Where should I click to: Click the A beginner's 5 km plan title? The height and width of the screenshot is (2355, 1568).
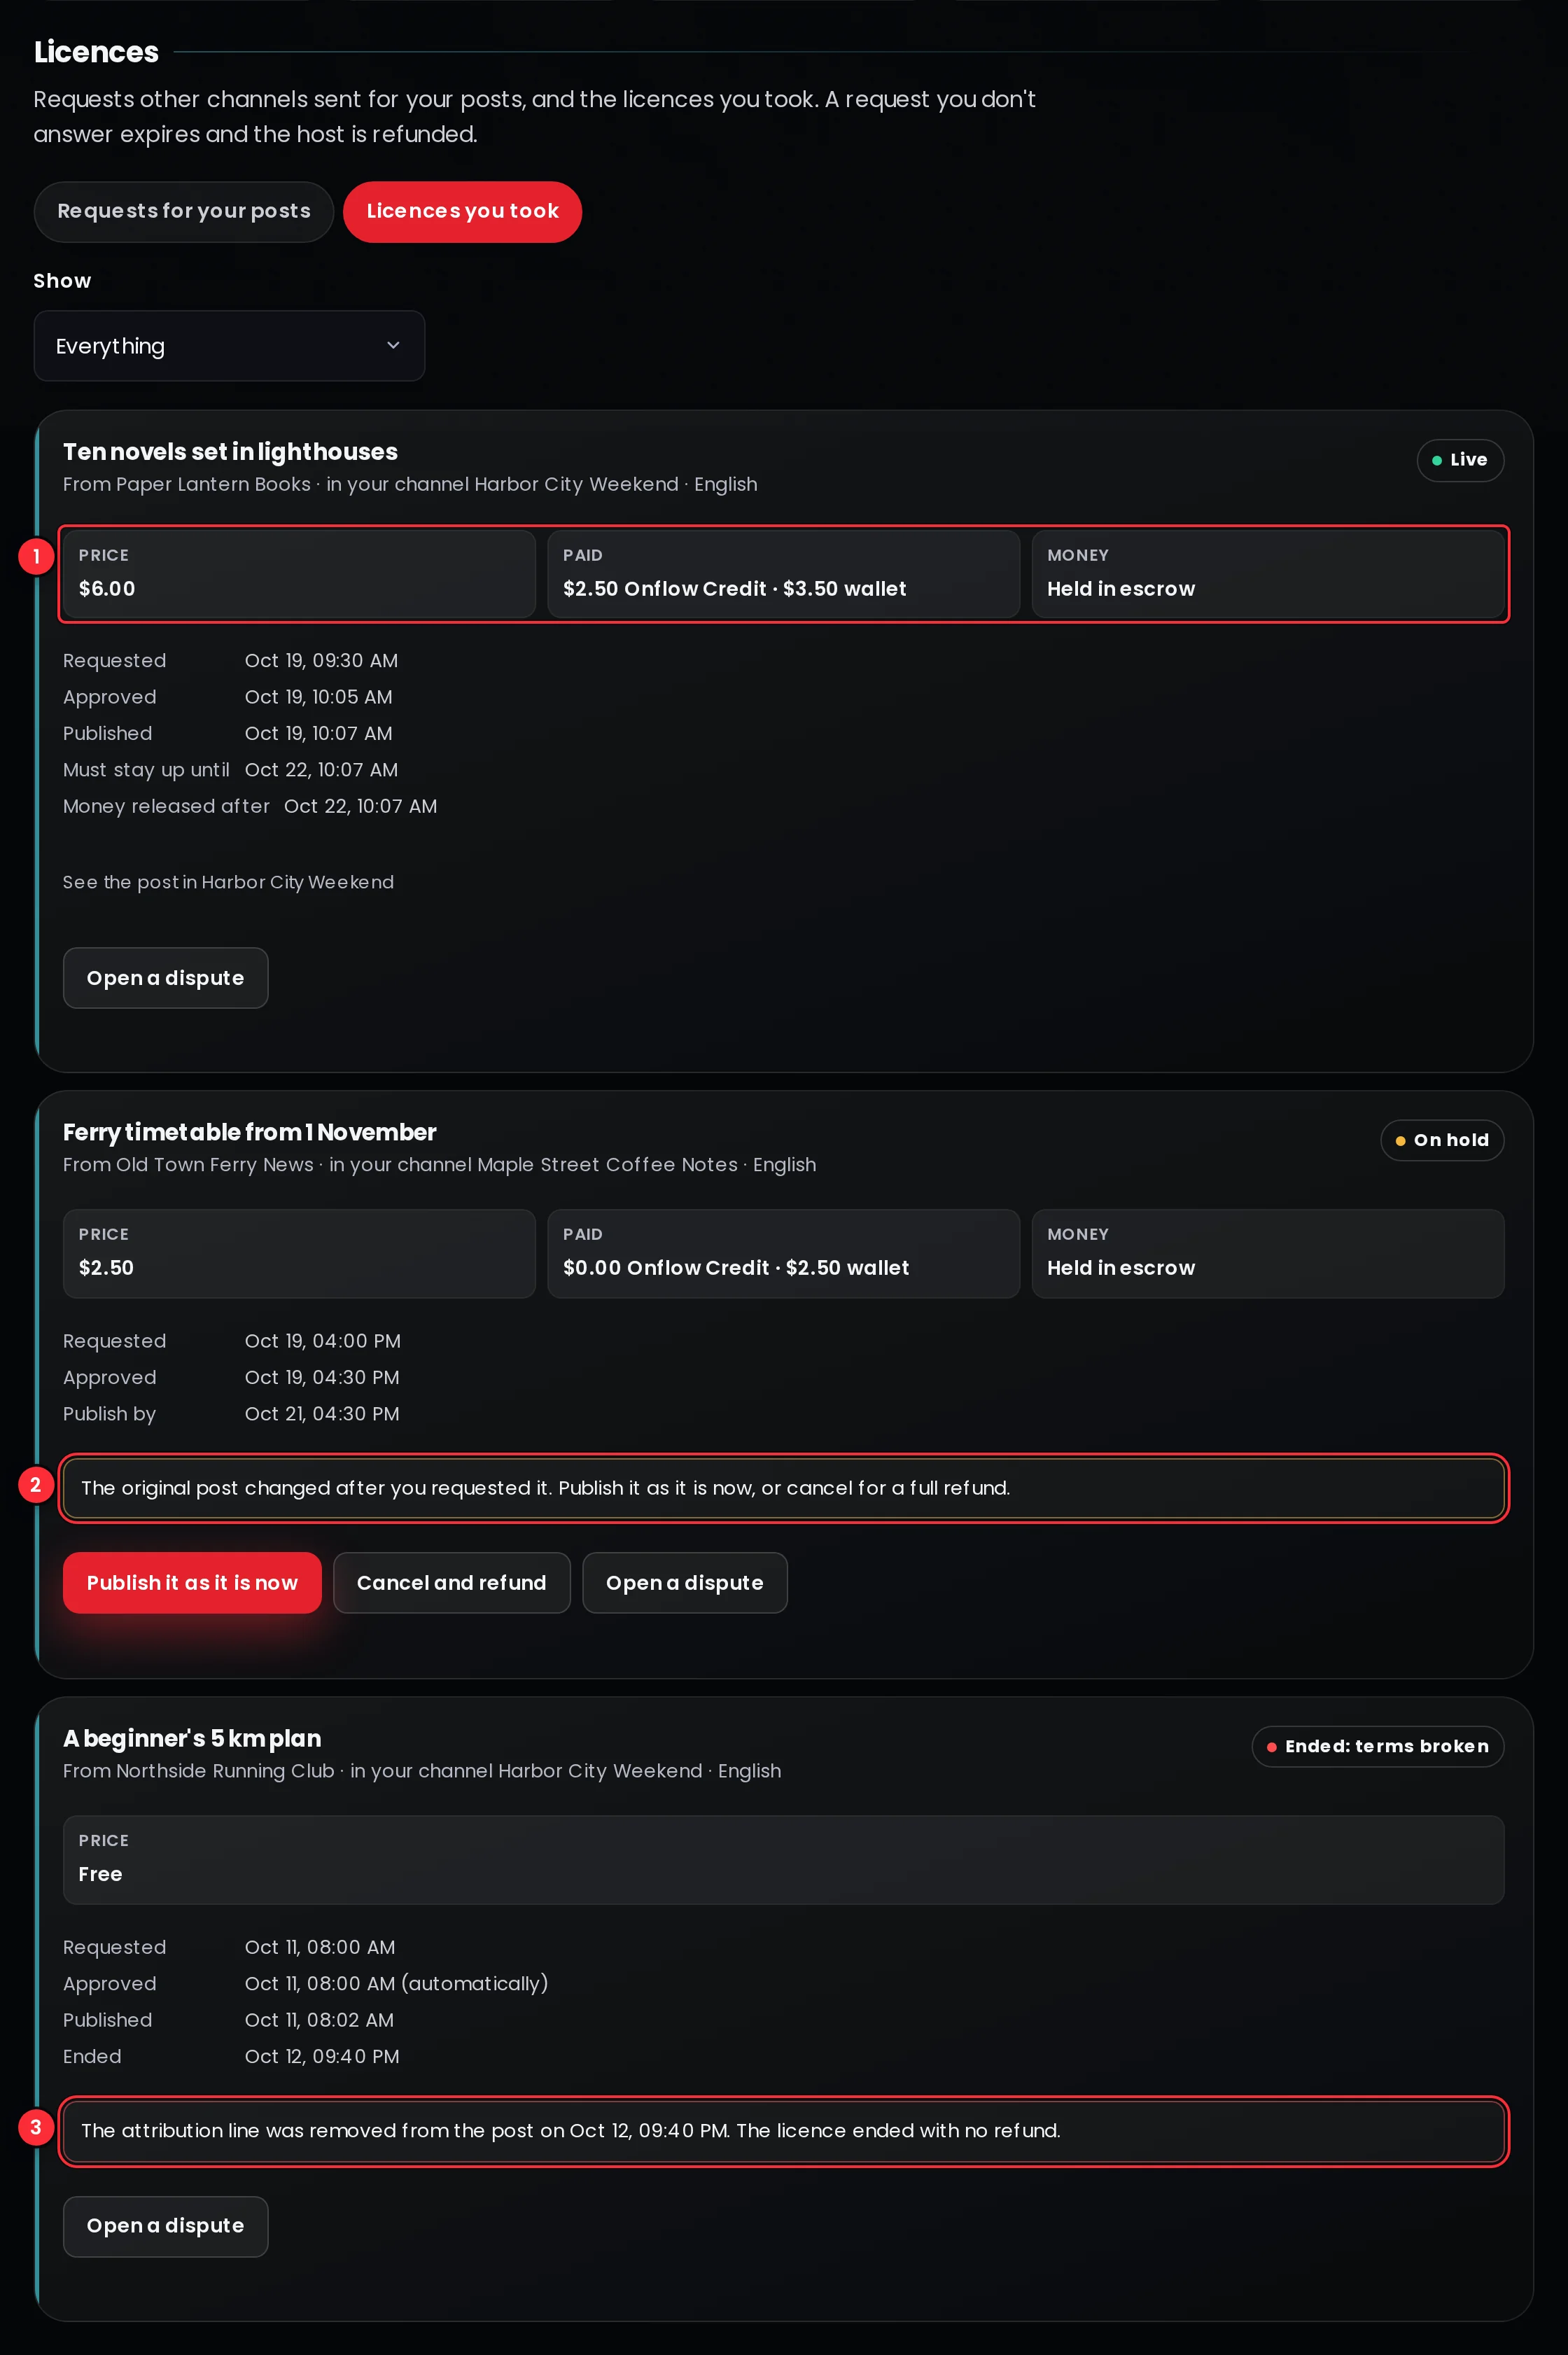click(192, 1738)
